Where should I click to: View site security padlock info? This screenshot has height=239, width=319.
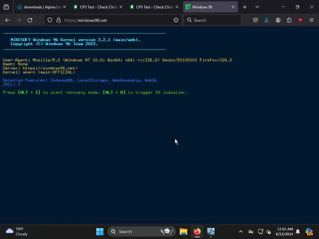tap(59, 20)
